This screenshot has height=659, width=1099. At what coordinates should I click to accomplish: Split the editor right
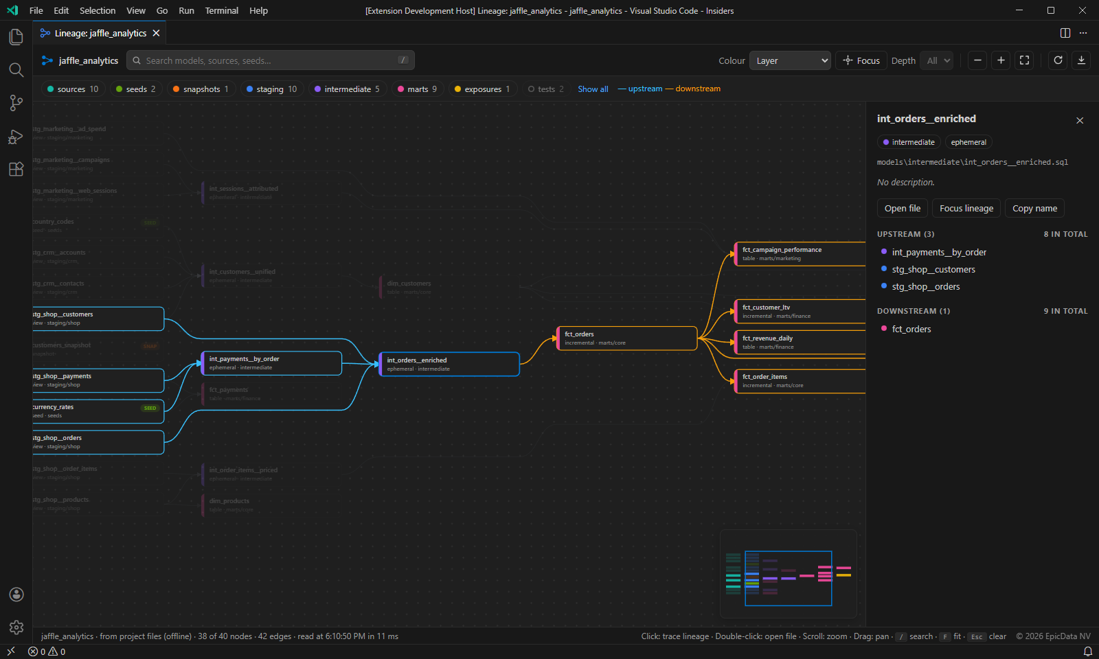tap(1065, 33)
